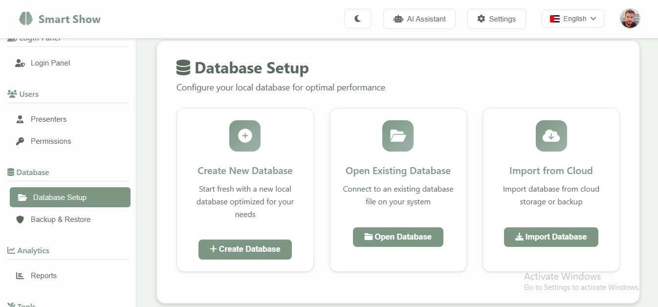Screen dimensions: 658x307
Task: Open Login Panel in the sidebar
Action: pyautogui.click(x=50, y=63)
